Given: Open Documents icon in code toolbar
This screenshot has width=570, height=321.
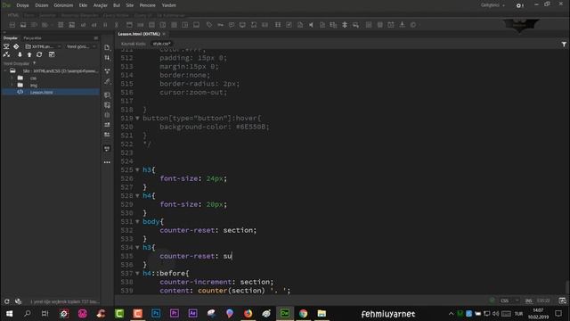Looking at the screenshot, I should click(107, 47).
